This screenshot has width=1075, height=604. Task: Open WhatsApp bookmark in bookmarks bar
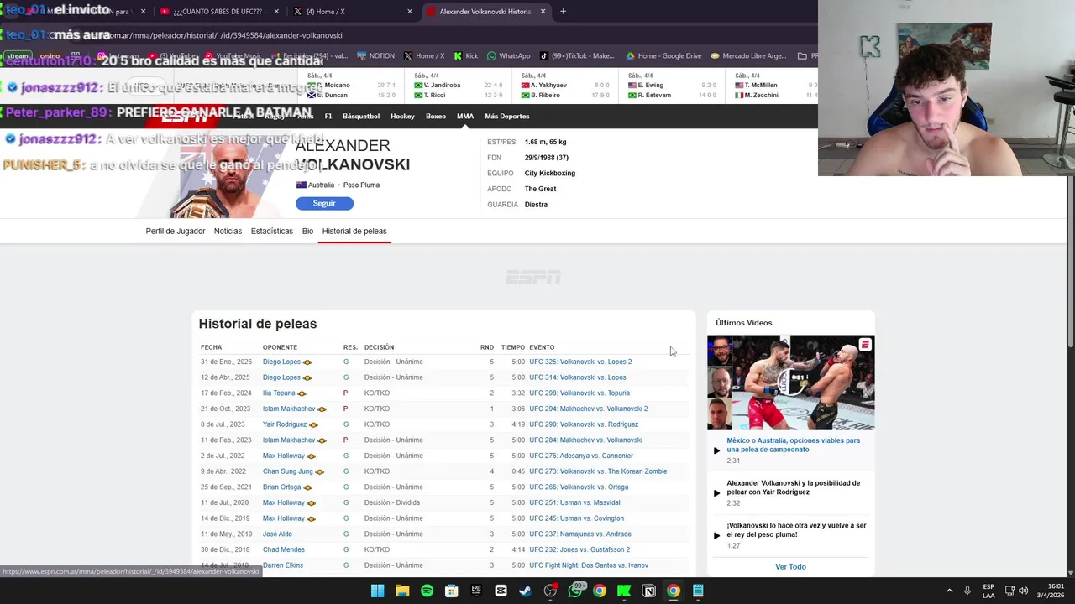(x=509, y=56)
